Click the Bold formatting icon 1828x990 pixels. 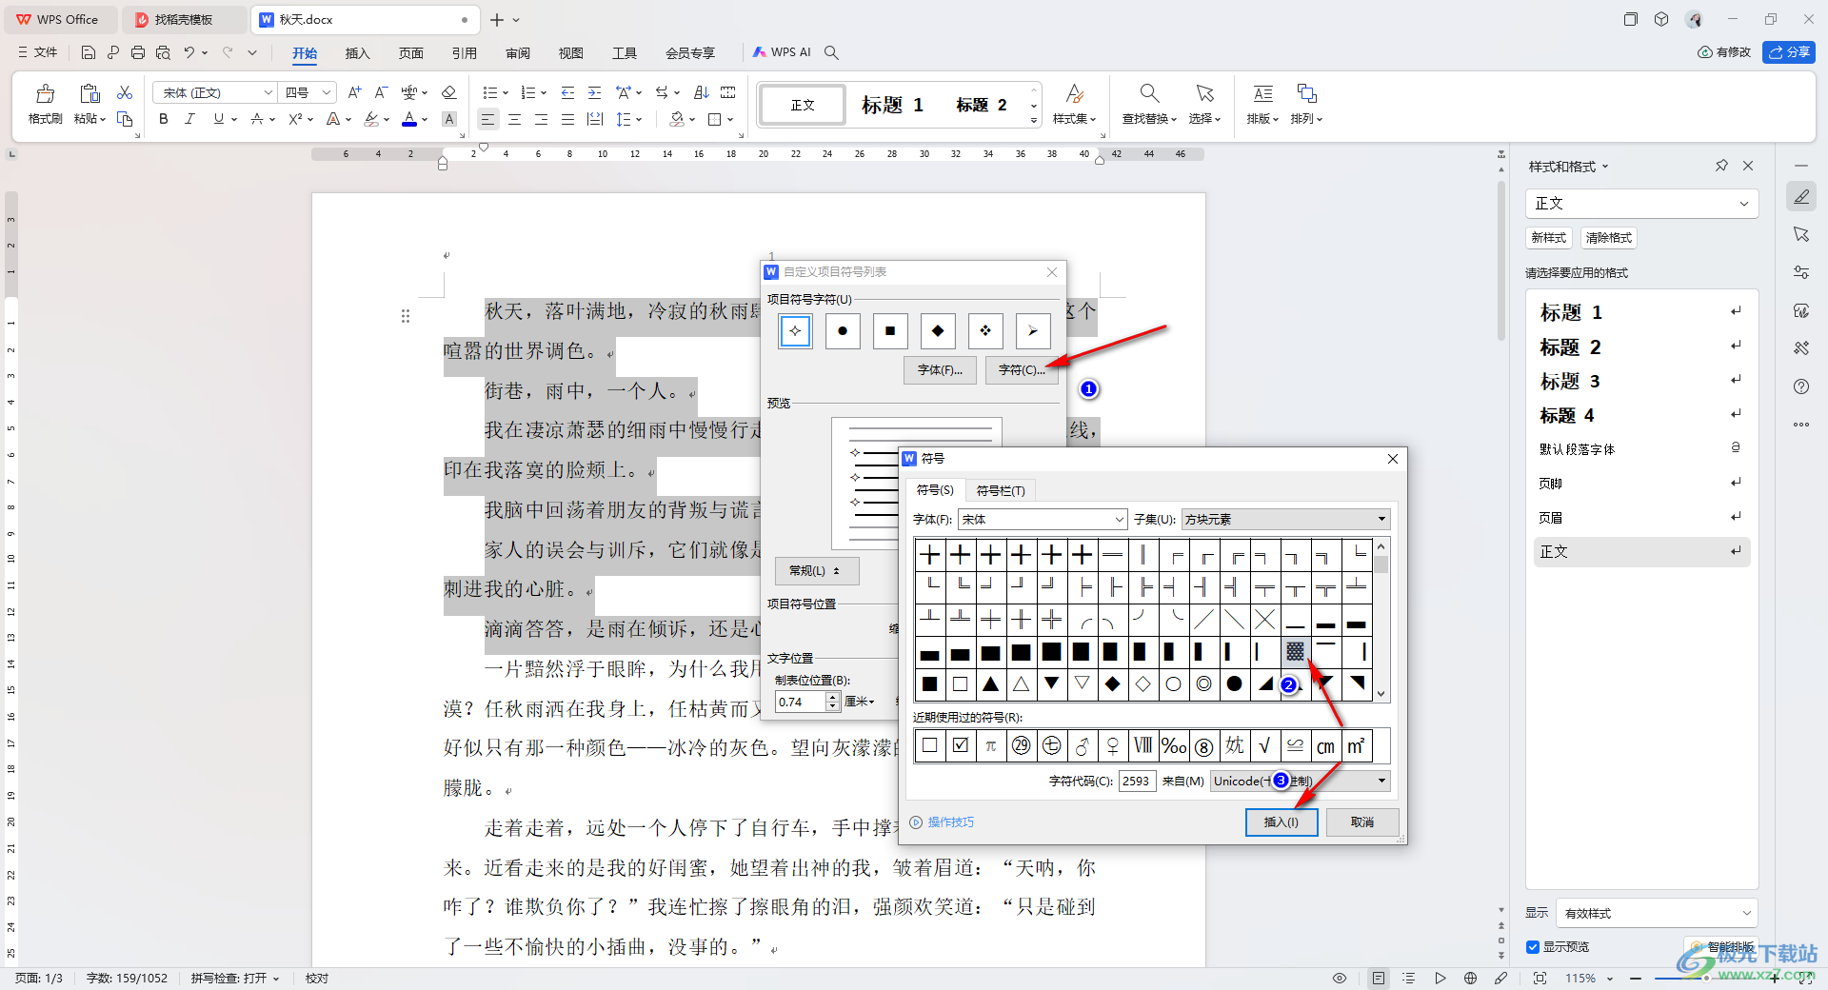pyautogui.click(x=164, y=119)
